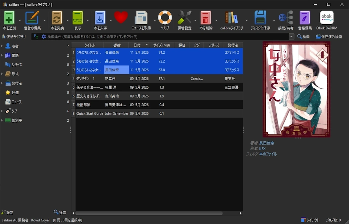Sort by Publisher (発行者) column header
This screenshot has height=224, width=349.
click(233, 45)
